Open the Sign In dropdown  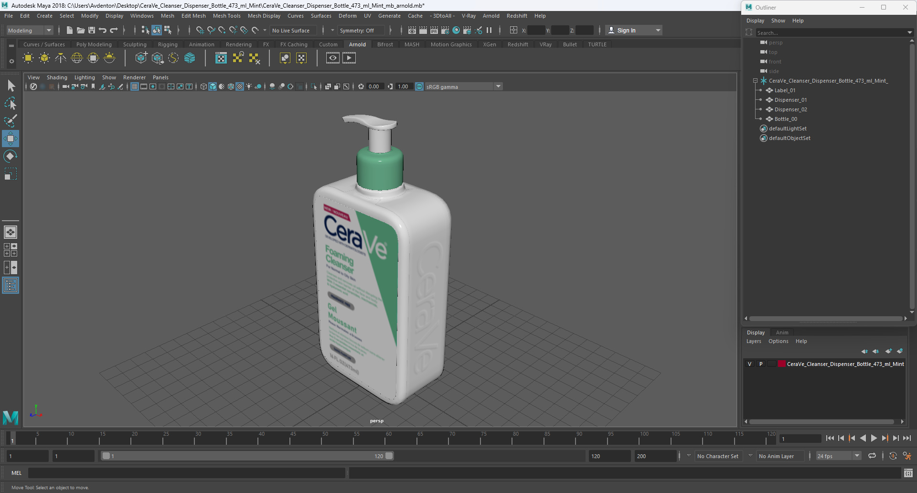tap(633, 30)
